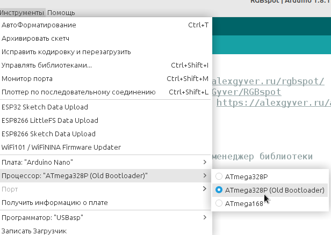Open Gyver/RGBspot link in editor
The image size is (331, 235).
[247, 92]
